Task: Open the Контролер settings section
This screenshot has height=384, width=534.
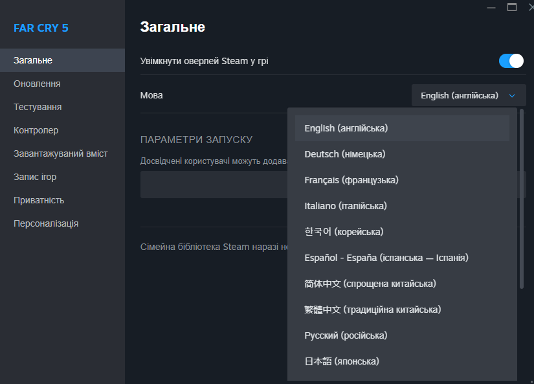Action: point(62,130)
